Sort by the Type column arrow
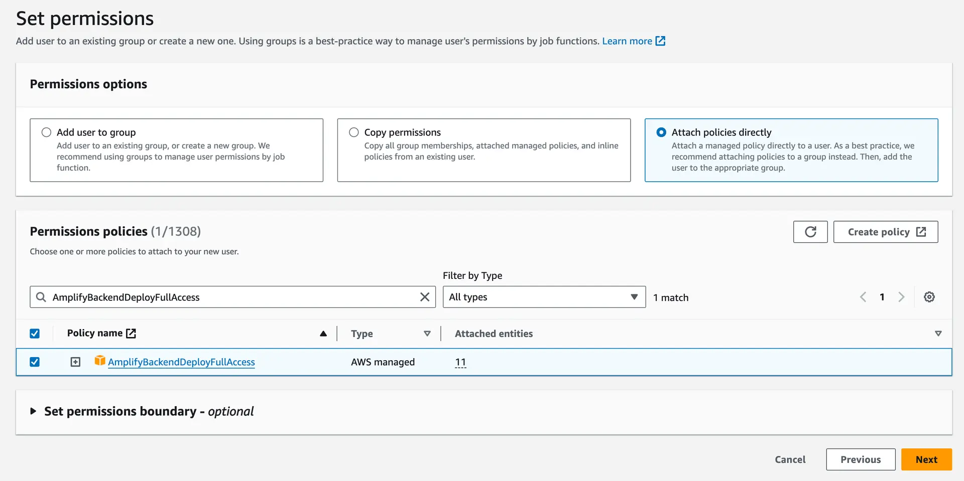This screenshot has height=481, width=964. [x=427, y=334]
